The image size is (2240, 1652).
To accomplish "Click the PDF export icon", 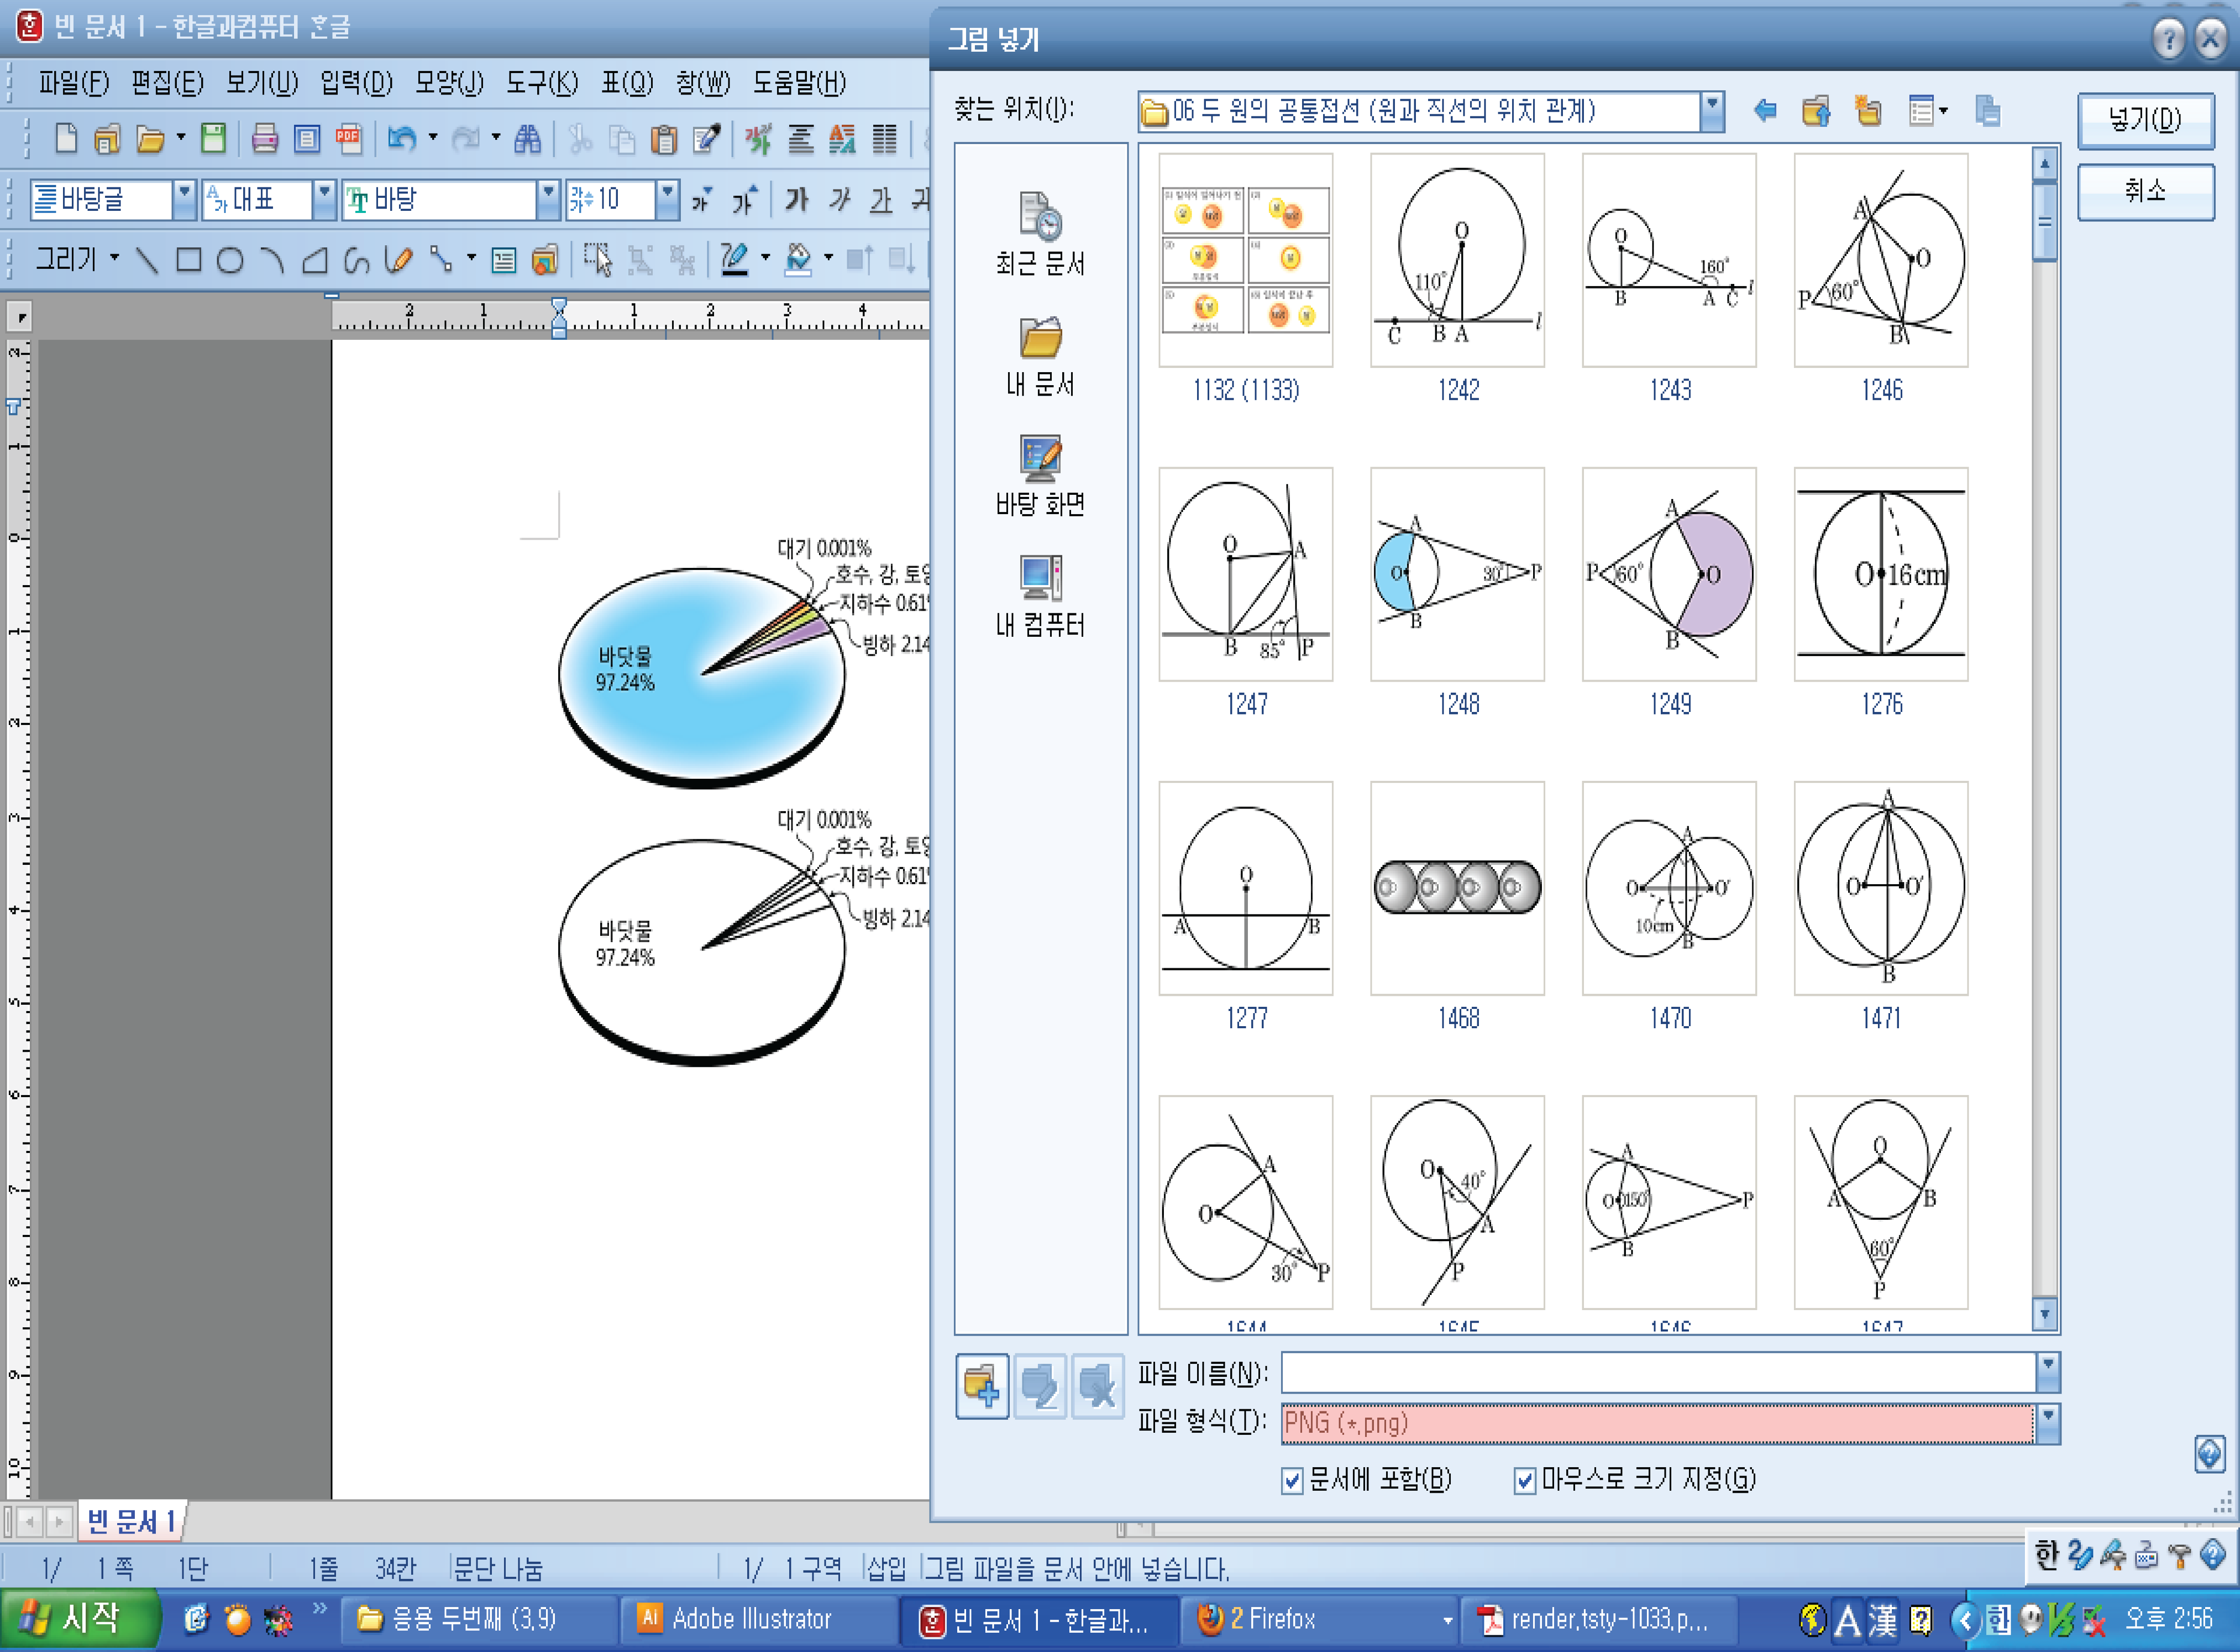I will tap(349, 139).
